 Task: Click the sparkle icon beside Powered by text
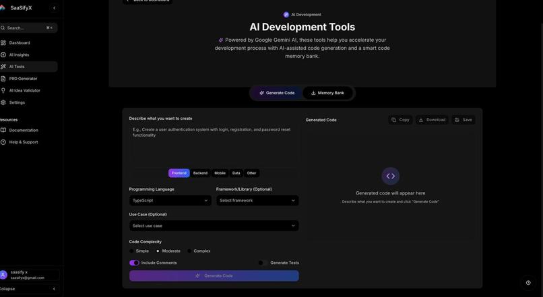coord(221,40)
